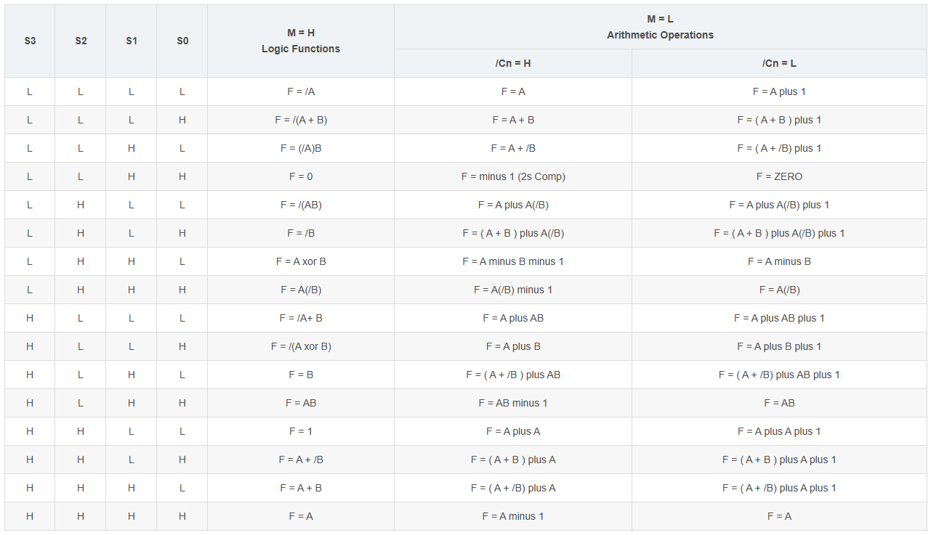Image resolution: width=931 pixels, height=535 pixels.
Task: Select the 'F = A plus AB plus 1' cell
Action: 779,318
